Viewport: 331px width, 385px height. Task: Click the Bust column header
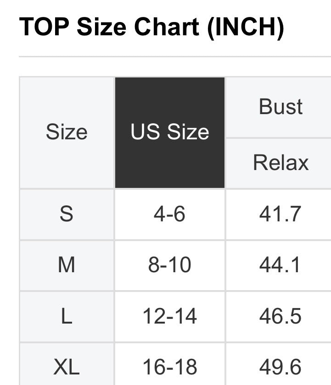pyautogui.click(x=281, y=107)
